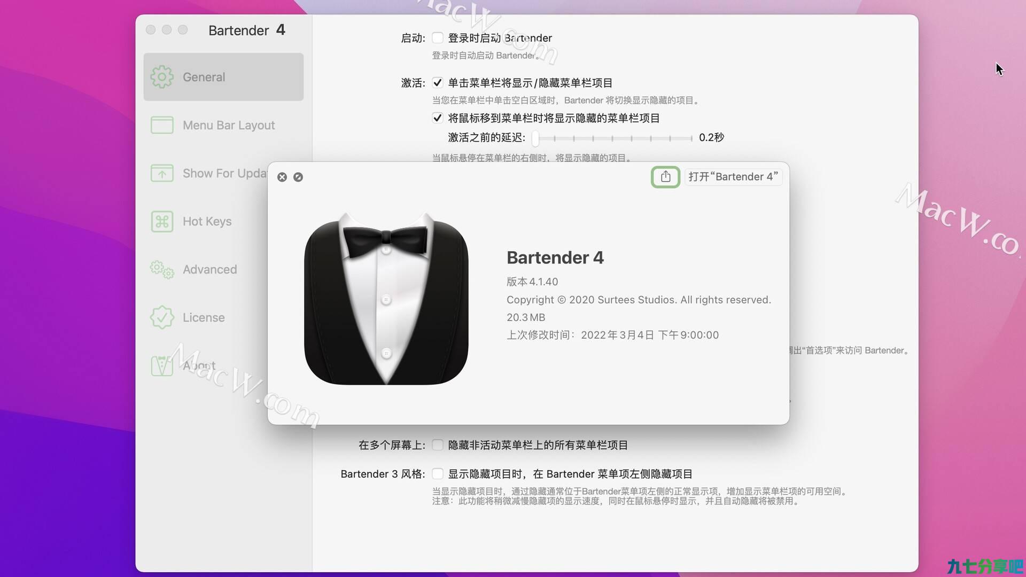Click the Advanced double-gear icon

pyautogui.click(x=162, y=269)
